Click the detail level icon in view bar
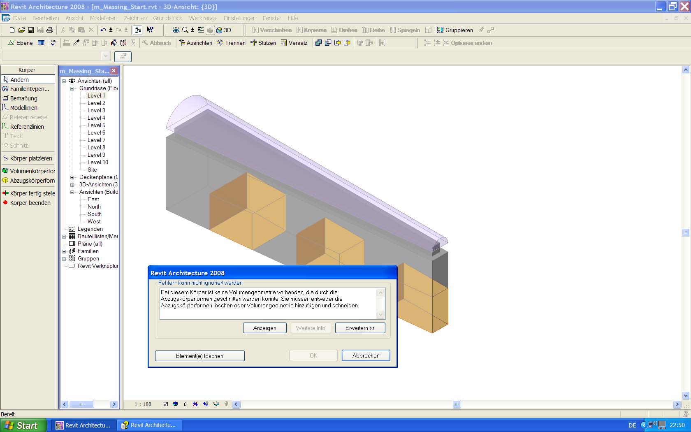 coord(166,404)
